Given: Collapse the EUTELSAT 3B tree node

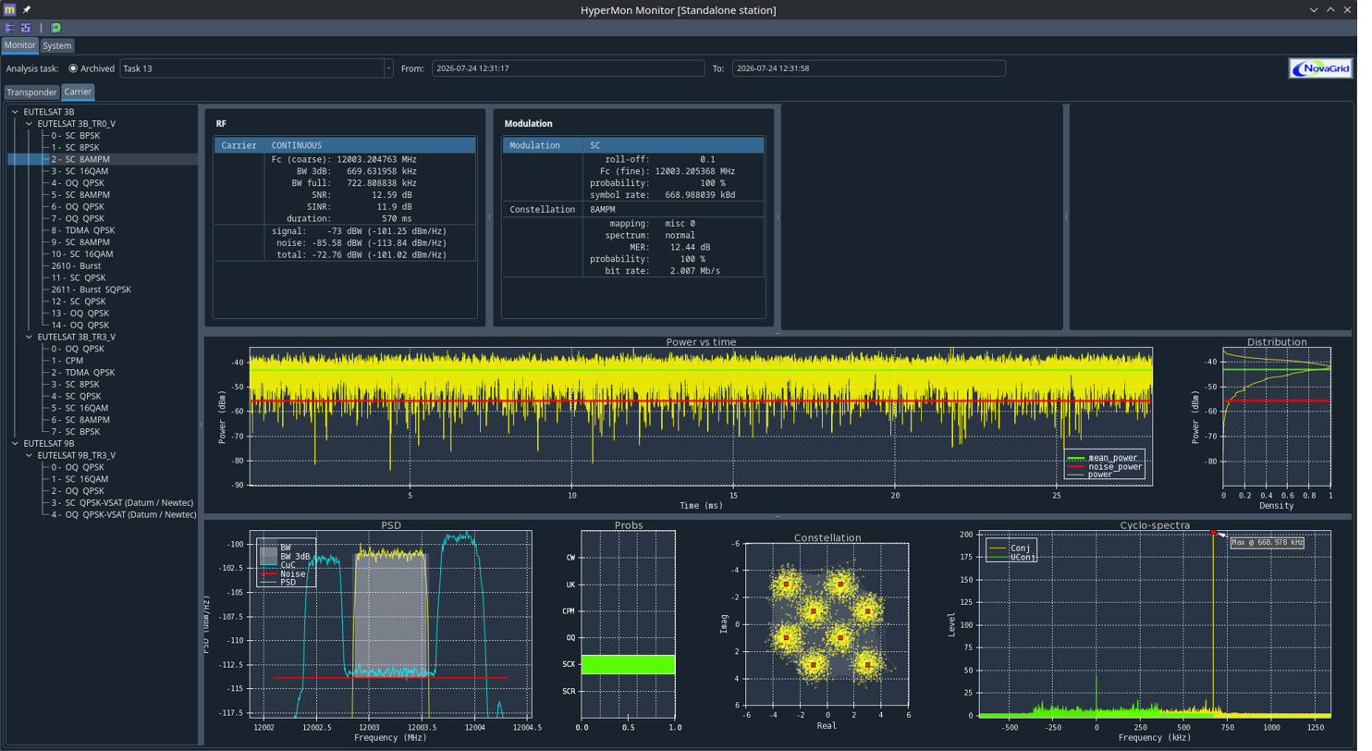Looking at the screenshot, I should (15, 111).
